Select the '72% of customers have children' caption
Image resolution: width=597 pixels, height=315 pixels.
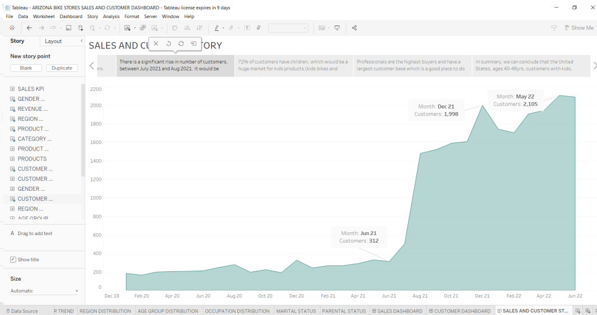[293, 65]
